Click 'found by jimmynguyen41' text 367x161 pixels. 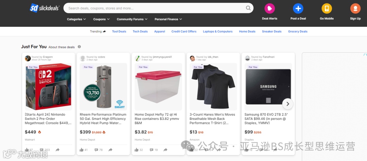pyautogui.click(x=157, y=57)
